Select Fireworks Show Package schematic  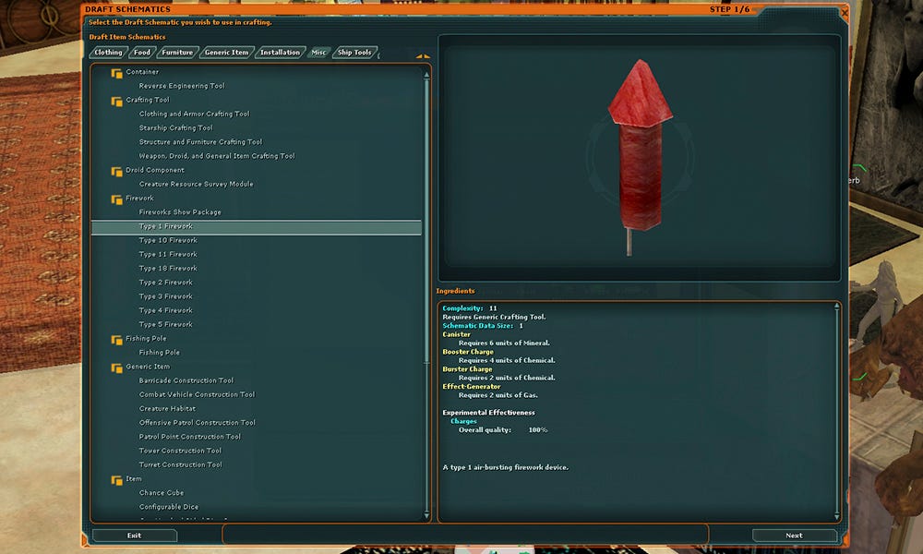180,212
